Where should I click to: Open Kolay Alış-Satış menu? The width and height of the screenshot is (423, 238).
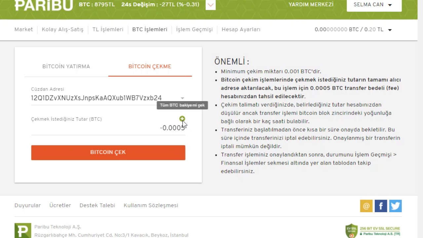tap(62, 29)
